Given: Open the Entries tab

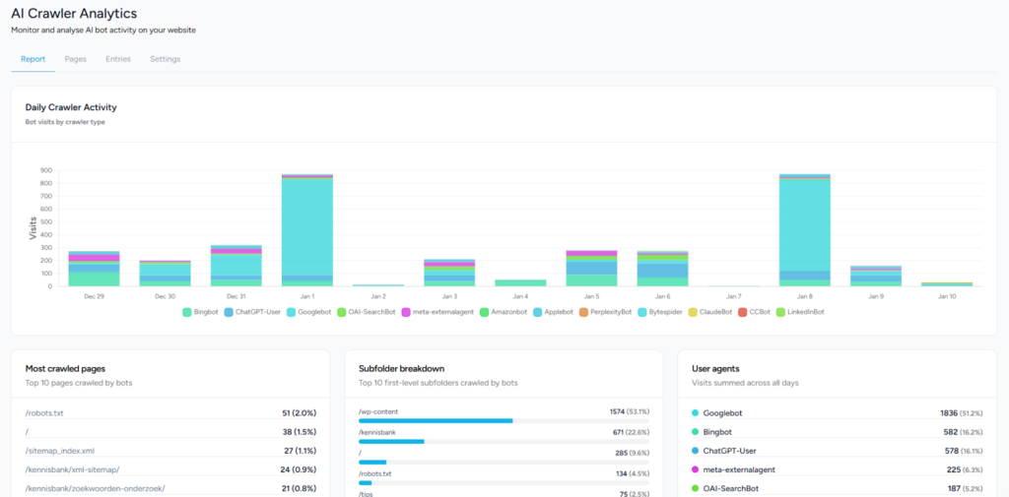Looking at the screenshot, I should 118,59.
